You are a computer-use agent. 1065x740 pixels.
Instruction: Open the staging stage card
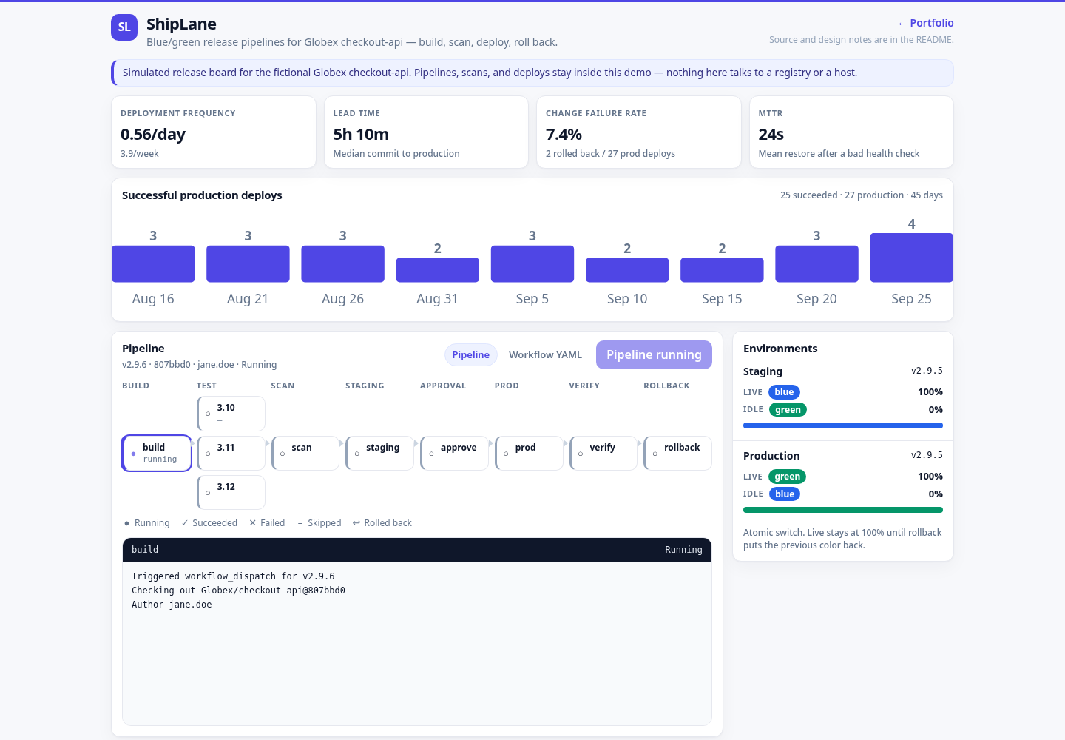pos(380,453)
